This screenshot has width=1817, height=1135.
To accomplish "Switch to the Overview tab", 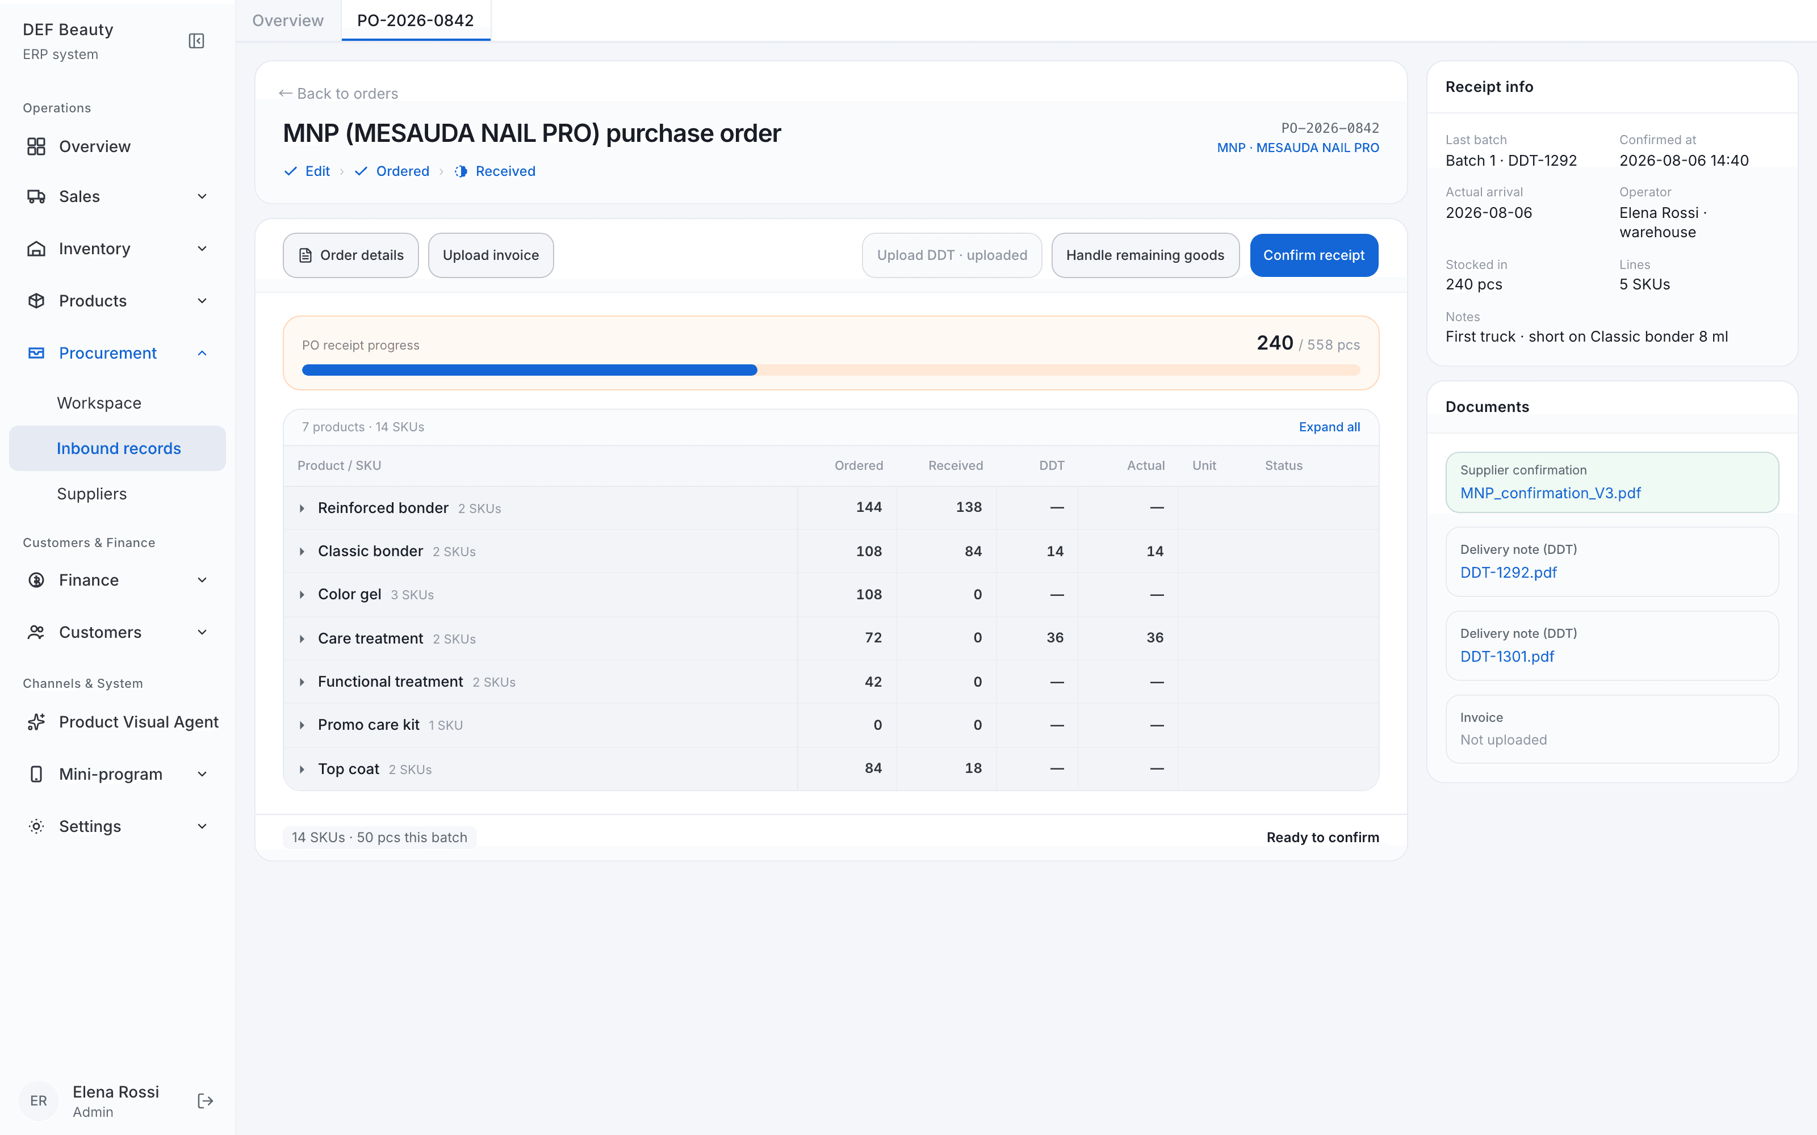I will point(287,20).
